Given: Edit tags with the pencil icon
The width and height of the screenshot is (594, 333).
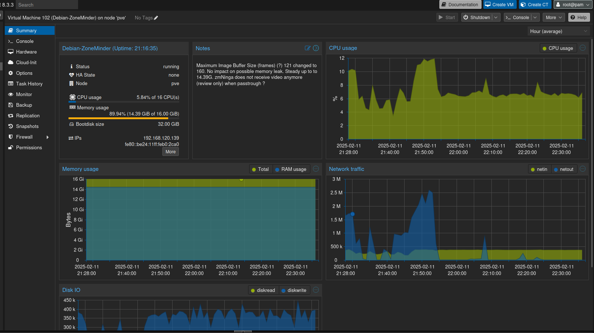Looking at the screenshot, I should [x=156, y=18].
